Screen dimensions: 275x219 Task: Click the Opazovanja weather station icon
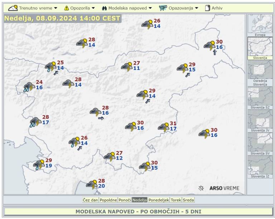[x=163, y=8]
